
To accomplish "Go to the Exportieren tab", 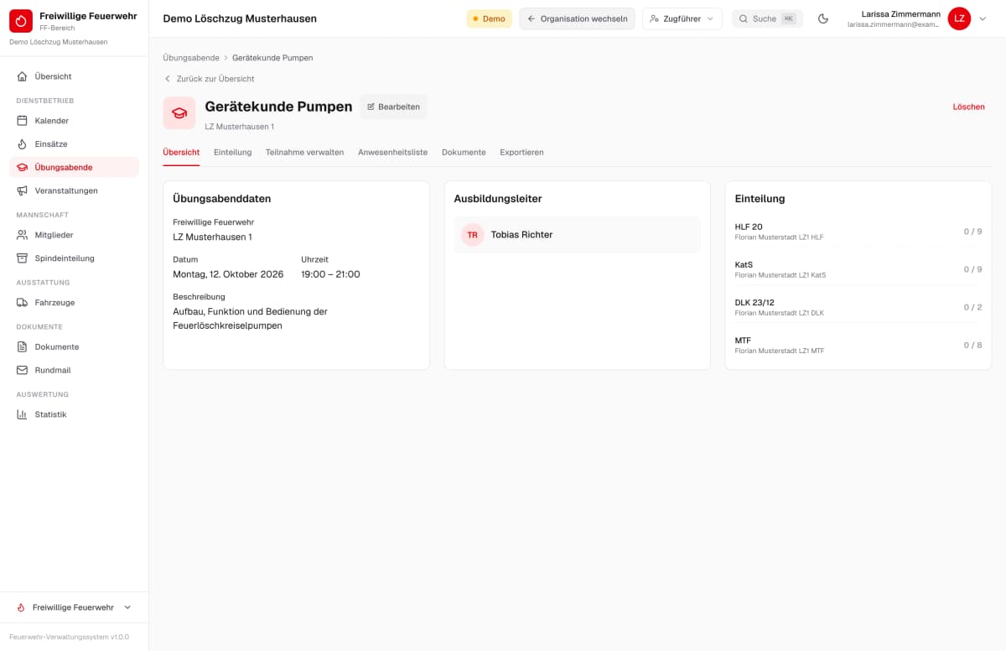I will tap(521, 153).
